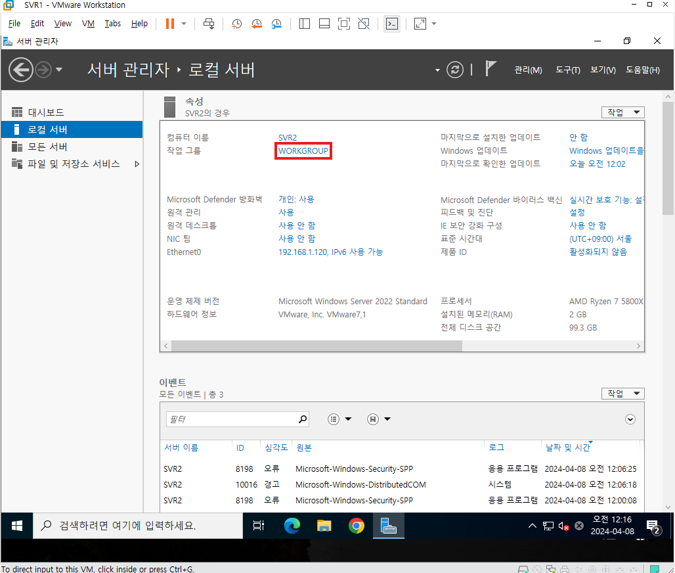Expand the 파일 및 저장소 서비스 arrow
675x573 pixels.
click(x=137, y=164)
